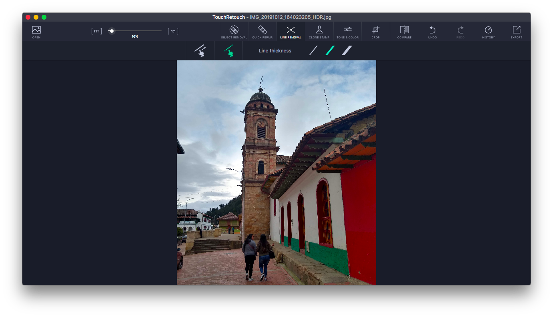Select the Quick Repair tool
Viewport: 553px width, 317px height.
[262, 32]
